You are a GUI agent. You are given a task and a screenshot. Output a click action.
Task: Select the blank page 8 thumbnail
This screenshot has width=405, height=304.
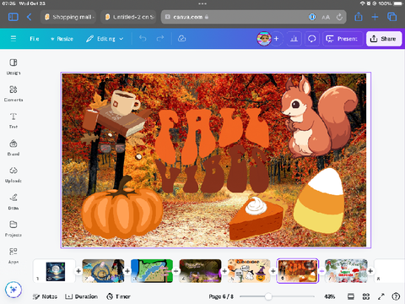(x=390, y=271)
